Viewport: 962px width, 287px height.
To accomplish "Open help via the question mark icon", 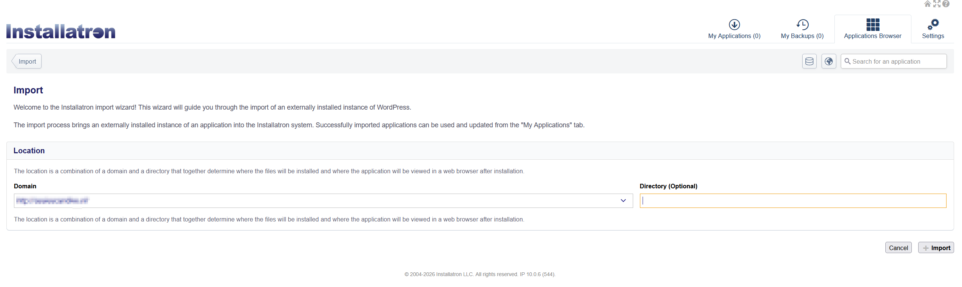I will coord(946,4).
